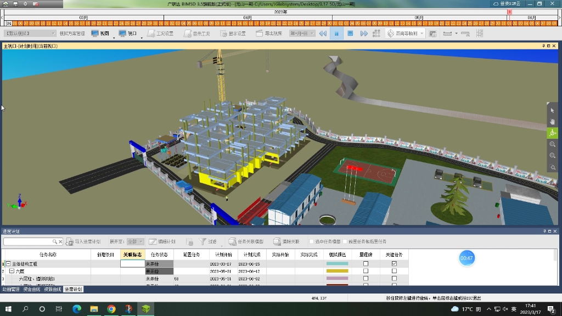The width and height of the screenshot is (562, 316).
Task: Click the node layout icon after fast-forward
Action: click(376, 33)
